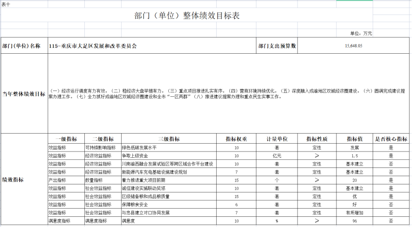Click the 部门支出预算数 label cell
This screenshot has height=227, width=412.
[277, 46]
